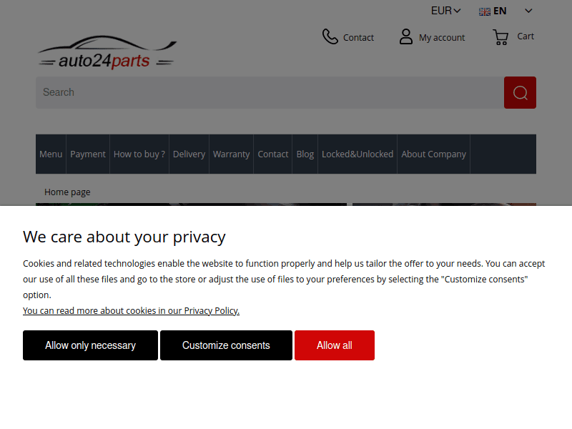The height and width of the screenshot is (429, 572).
Task: Open the Blog navigation item
Action: tap(305, 154)
